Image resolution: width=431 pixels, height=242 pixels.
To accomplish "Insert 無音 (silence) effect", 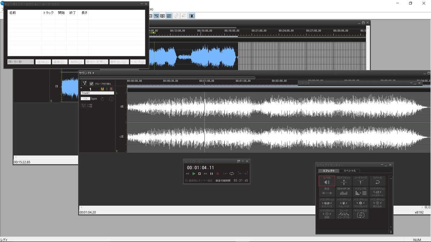I will [x=327, y=192].
